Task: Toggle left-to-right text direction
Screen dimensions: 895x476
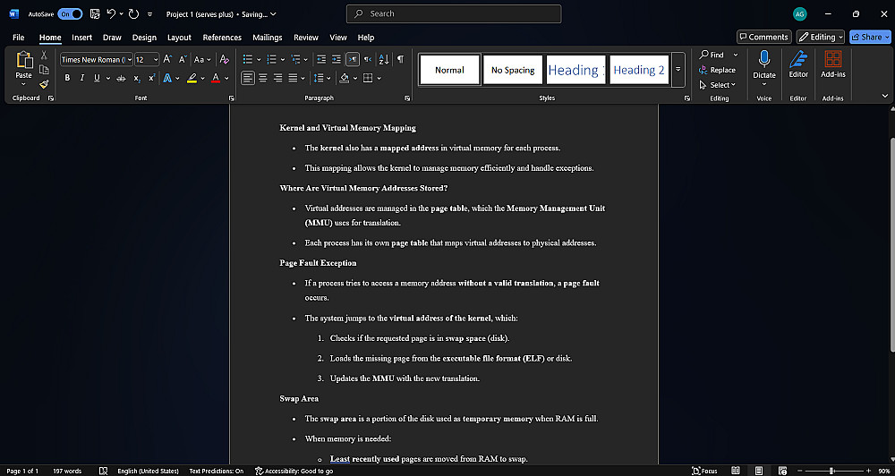Action: (x=353, y=59)
